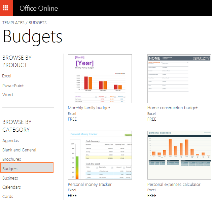Open the Business category
212x200 pixels.
[x=10, y=178]
